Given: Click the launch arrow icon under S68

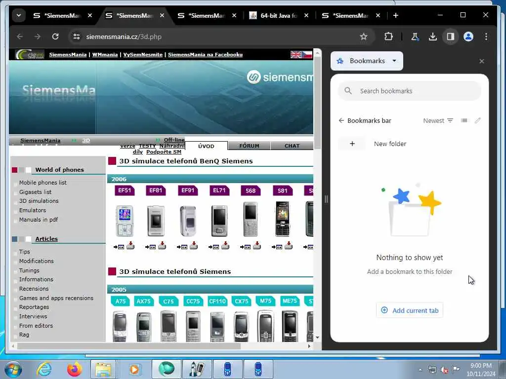Looking at the screenshot, I should tap(246, 247).
